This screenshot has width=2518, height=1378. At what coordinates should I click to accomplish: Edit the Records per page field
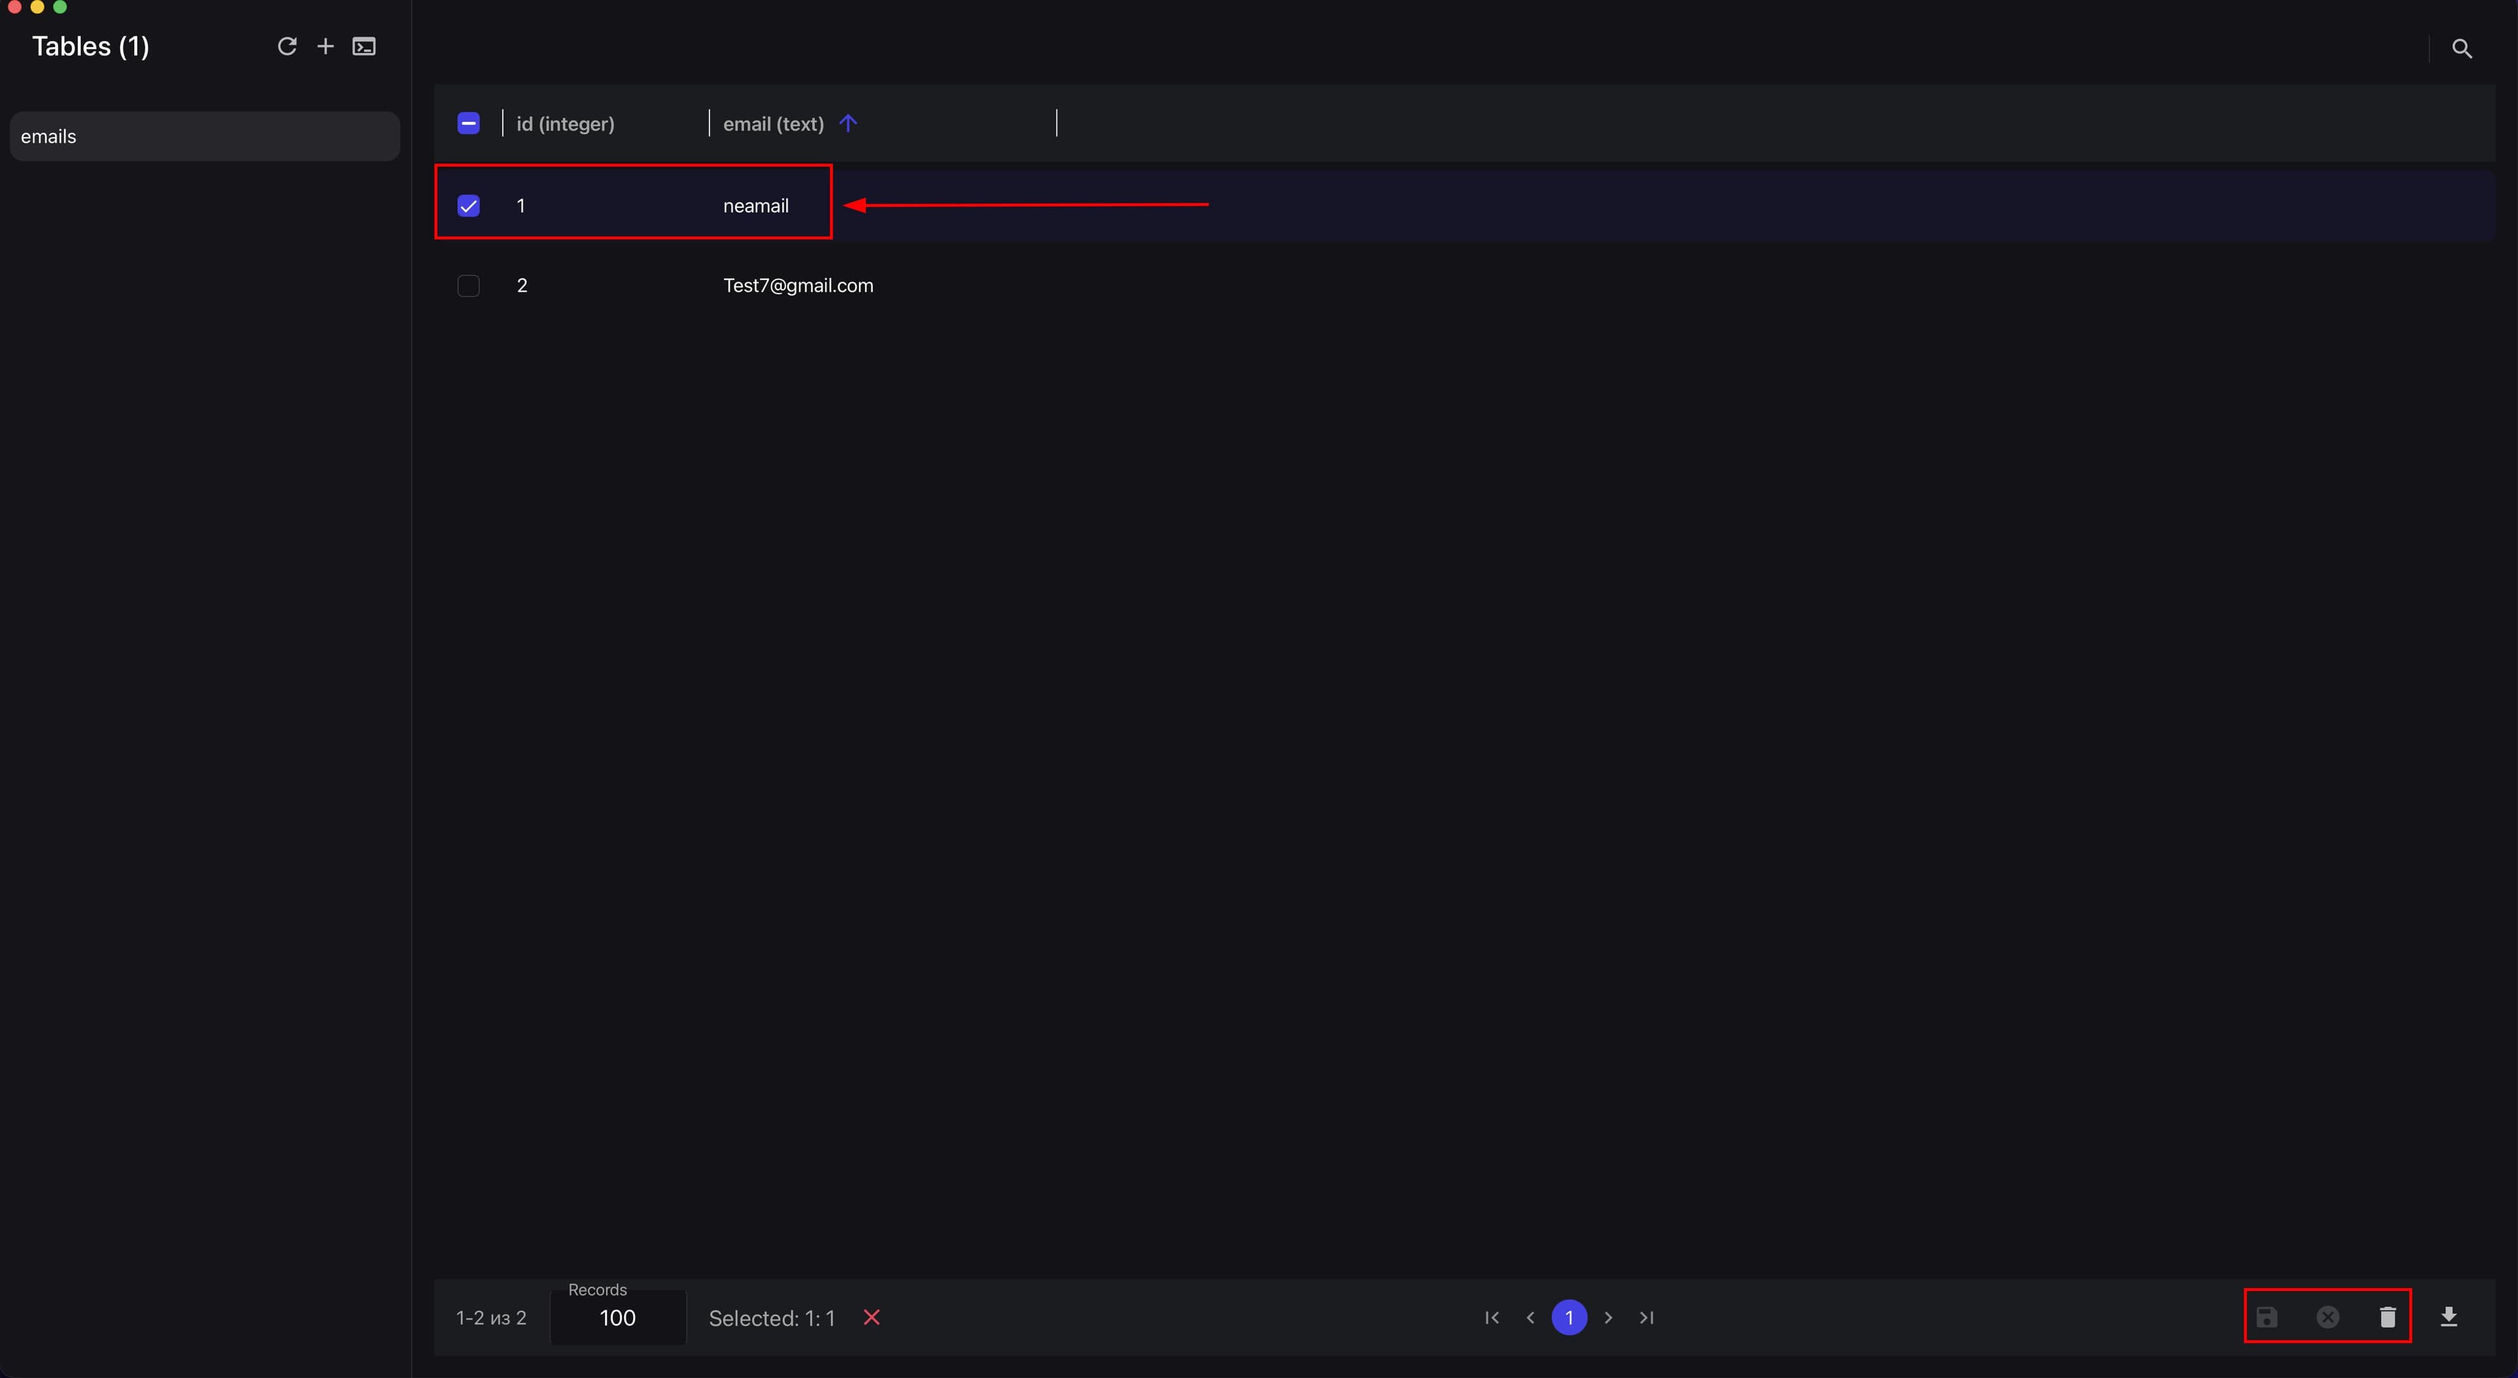click(618, 1318)
